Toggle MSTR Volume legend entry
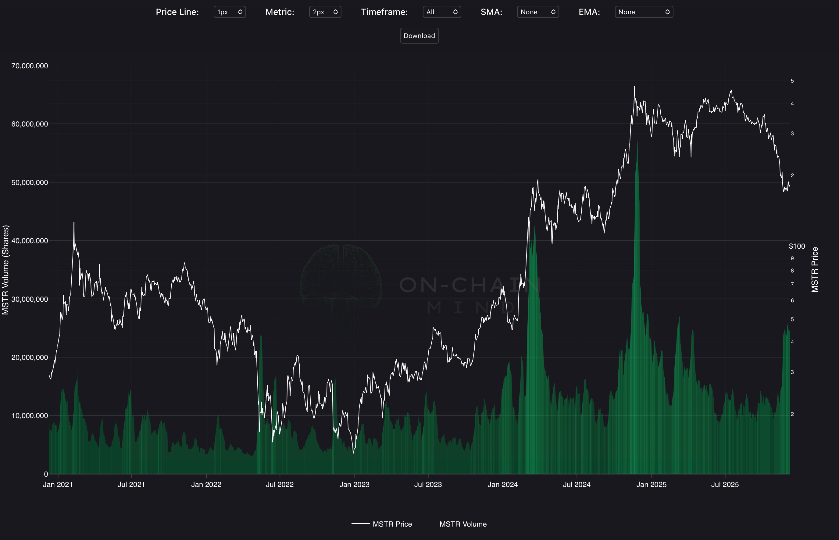The height and width of the screenshot is (540, 839). [463, 524]
